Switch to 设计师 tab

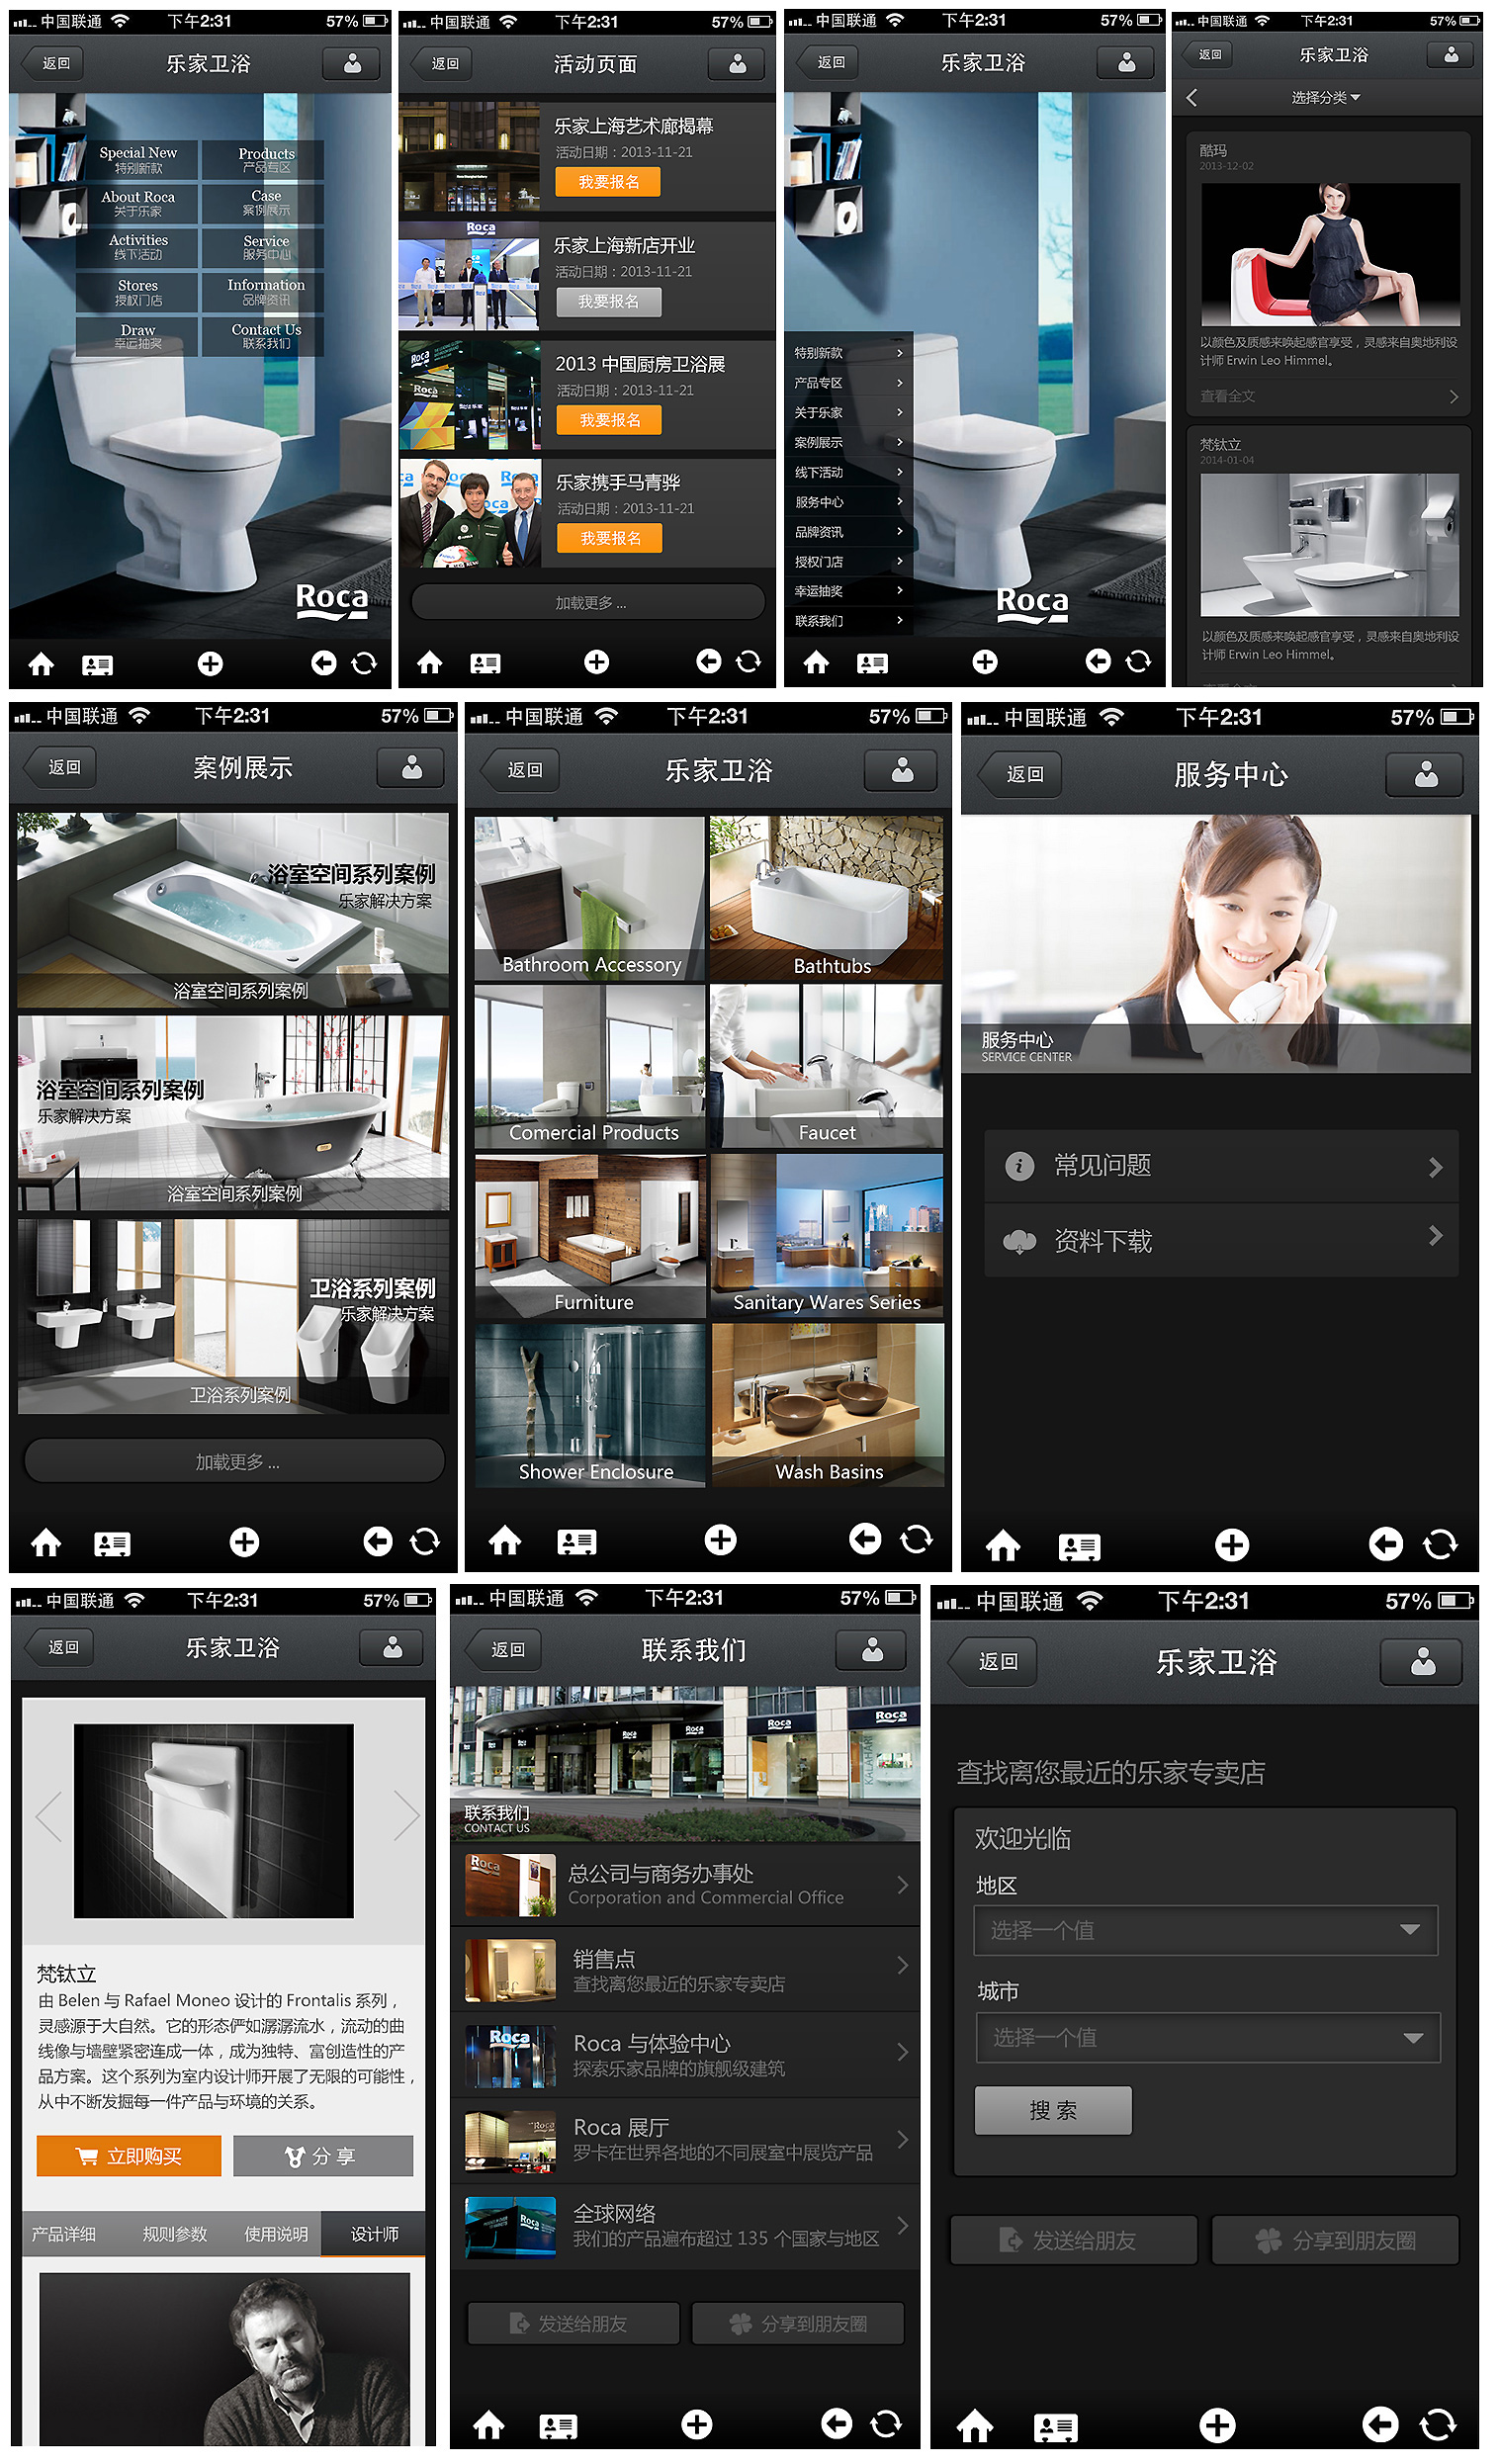click(375, 2234)
